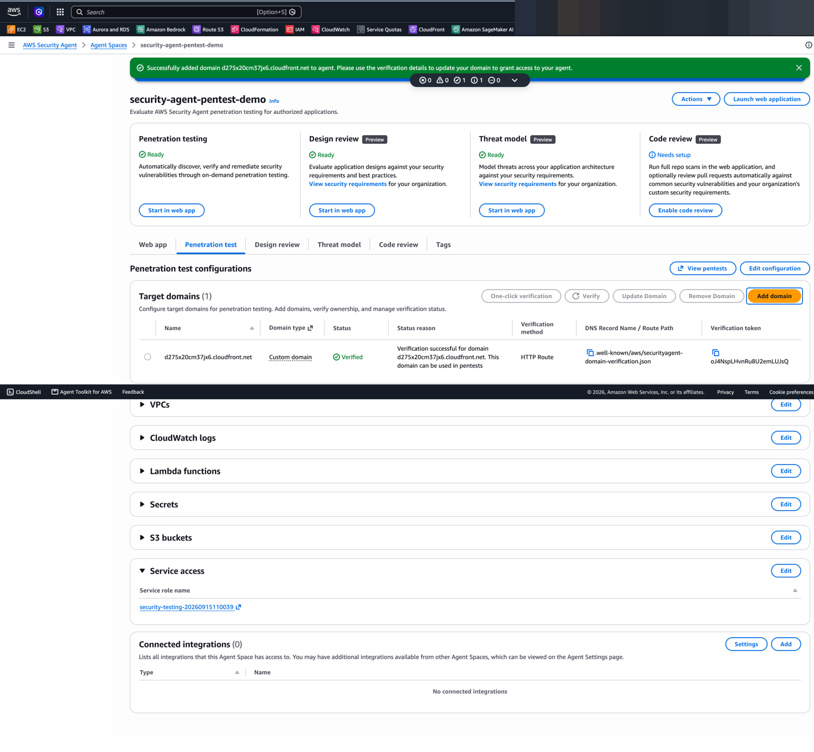
Task: Open the AWS home logo
Action: click(14, 11)
